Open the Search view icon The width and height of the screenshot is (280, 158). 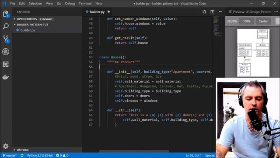[x=6, y=26]
